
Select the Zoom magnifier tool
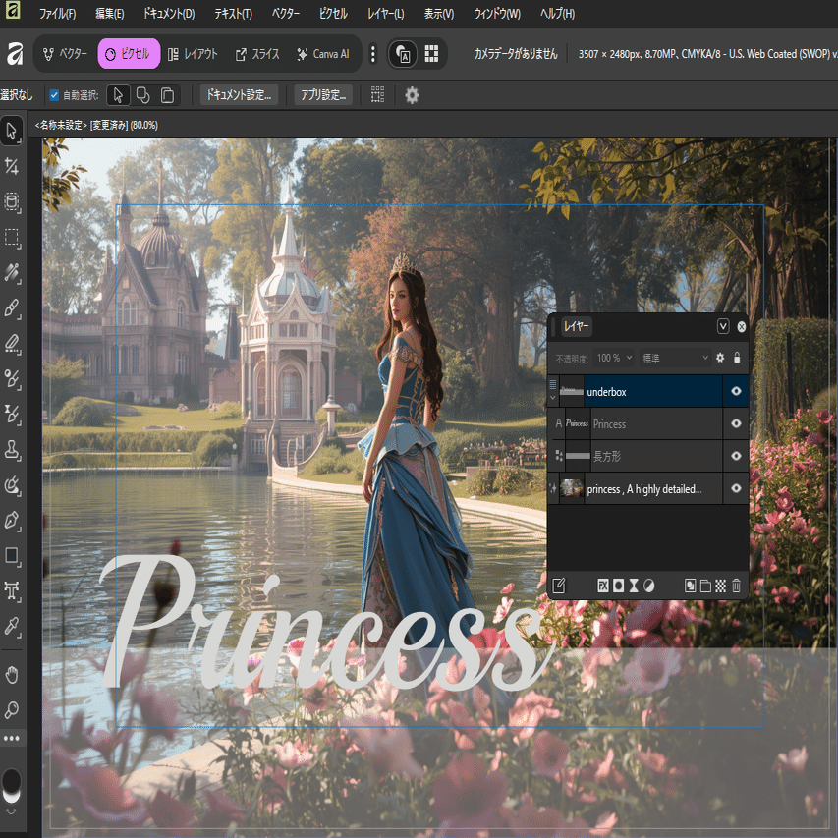pos(11,709)
